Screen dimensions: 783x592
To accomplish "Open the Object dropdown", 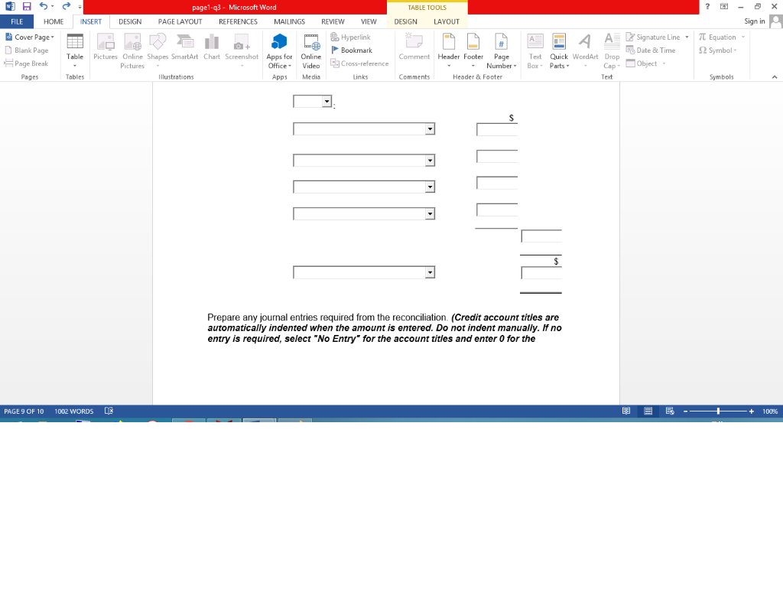I will coord(645,63).
